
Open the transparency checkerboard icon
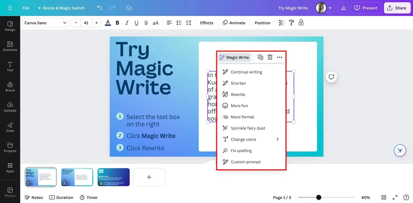point(282,23)
